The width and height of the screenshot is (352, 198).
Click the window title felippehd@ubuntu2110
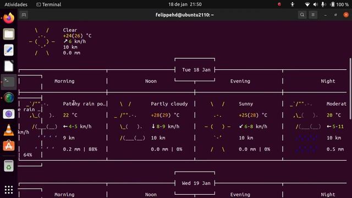185,15
